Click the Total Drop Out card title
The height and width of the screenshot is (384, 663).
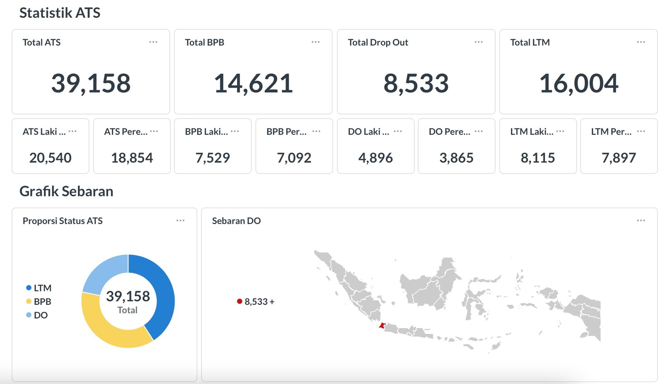coord(378,42)
